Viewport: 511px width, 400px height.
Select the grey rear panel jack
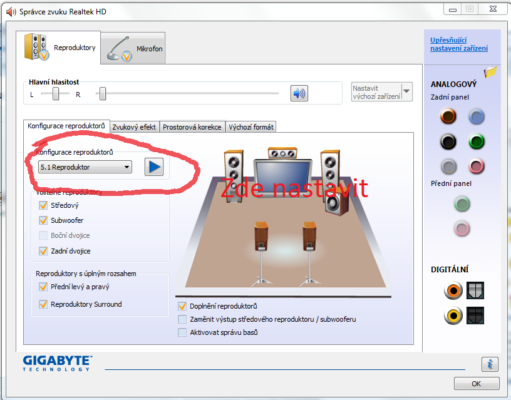click(449, 167)
